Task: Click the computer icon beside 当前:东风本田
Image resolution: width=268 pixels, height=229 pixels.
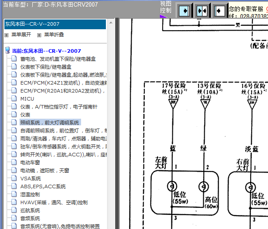Action: pos(8,50)
